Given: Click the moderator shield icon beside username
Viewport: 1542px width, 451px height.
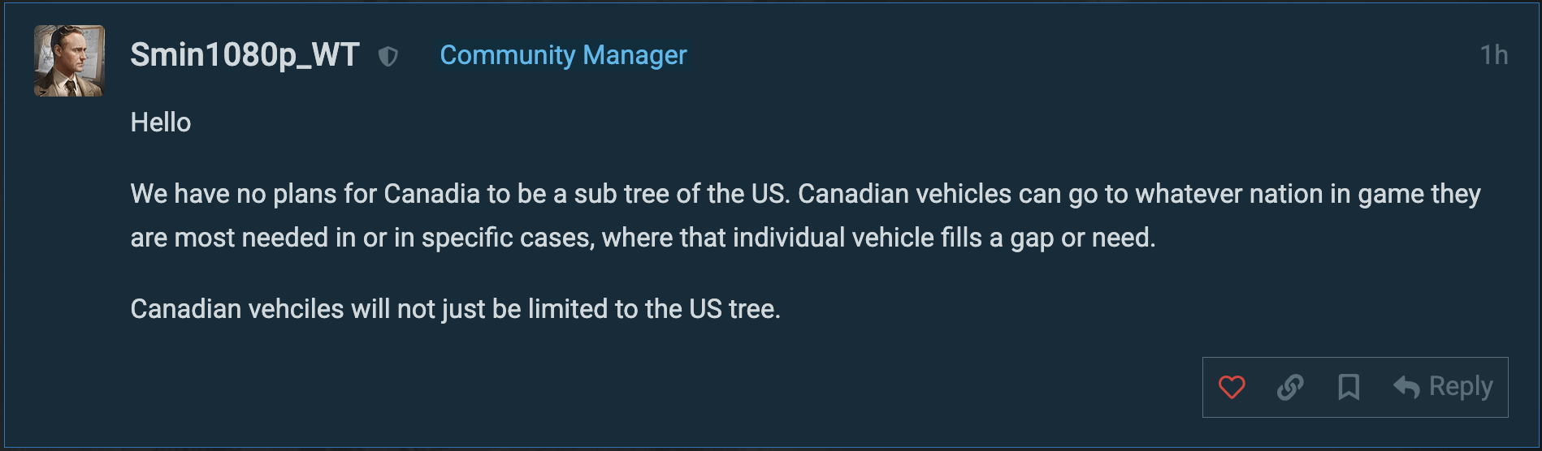Looking at the screenshot, I should pos(388,56).
